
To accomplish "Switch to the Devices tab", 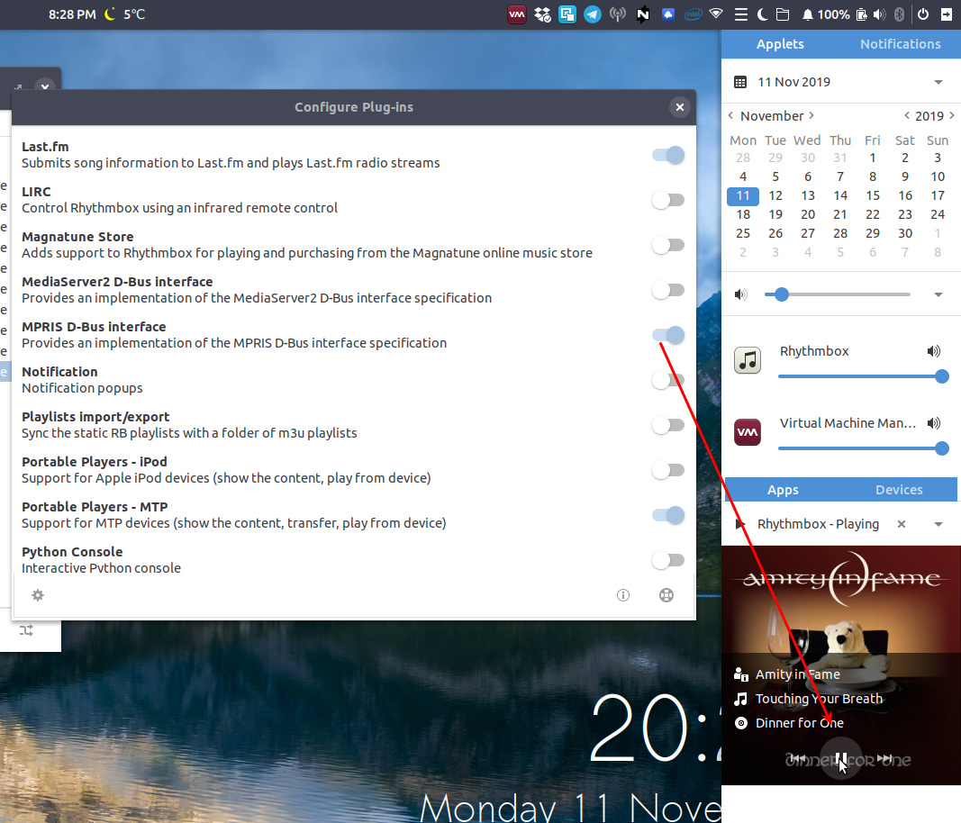I will [899, 490].
